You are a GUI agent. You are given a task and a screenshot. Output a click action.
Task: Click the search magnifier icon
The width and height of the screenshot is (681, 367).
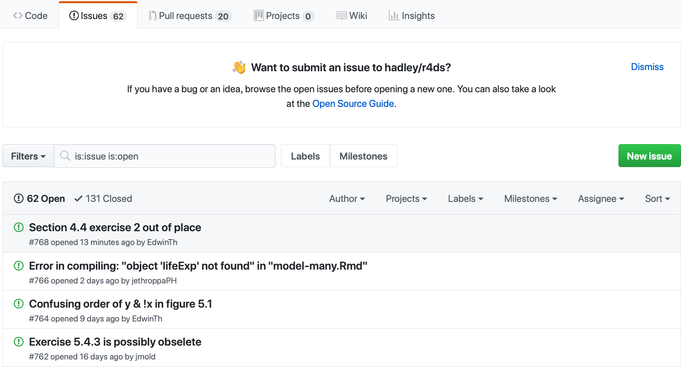point(65,156)
